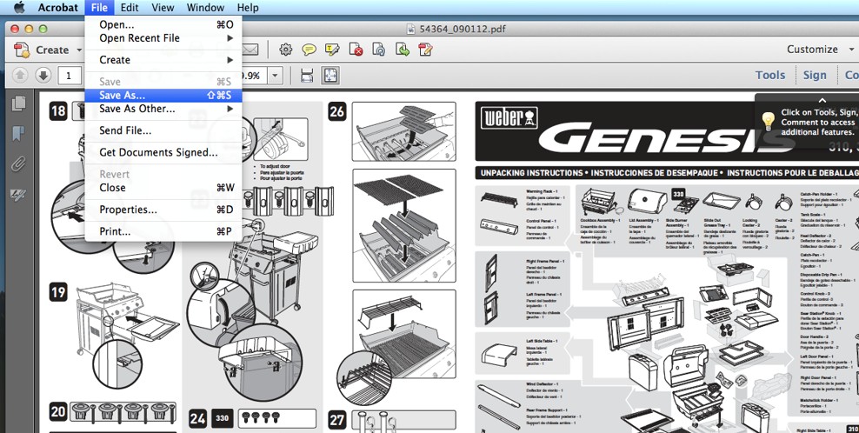The height and width of the screenshot is (433, 859).
Task: Open the gear settings toolbar icon
Action: [x=285, y=50]
